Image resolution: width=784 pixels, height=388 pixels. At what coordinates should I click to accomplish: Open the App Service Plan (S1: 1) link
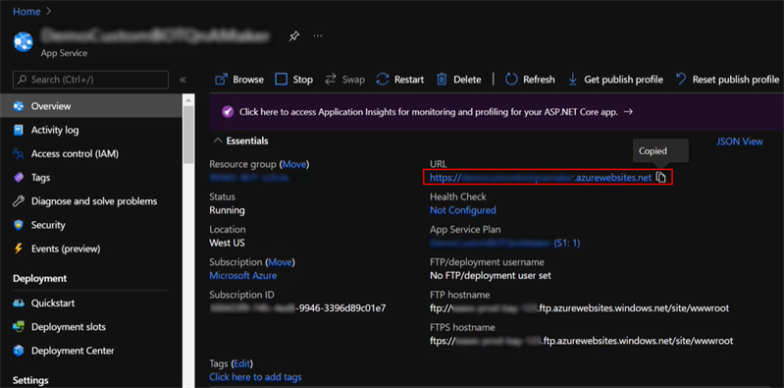[x=505, y=243]
